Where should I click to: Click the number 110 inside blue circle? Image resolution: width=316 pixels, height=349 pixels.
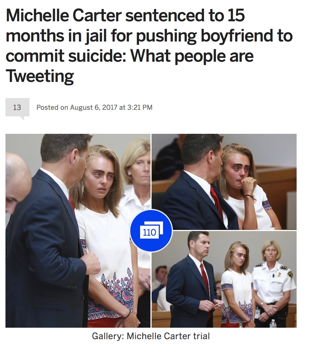coord(149,232)
